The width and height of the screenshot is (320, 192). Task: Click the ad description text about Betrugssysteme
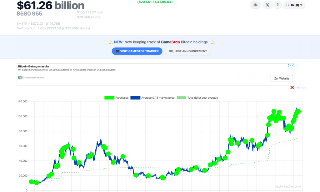67,70
